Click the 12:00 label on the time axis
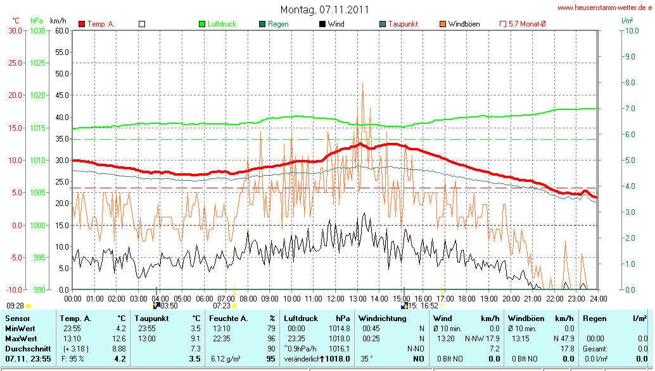The width and height of the screenshot is (655, 371). click(335, 298)
